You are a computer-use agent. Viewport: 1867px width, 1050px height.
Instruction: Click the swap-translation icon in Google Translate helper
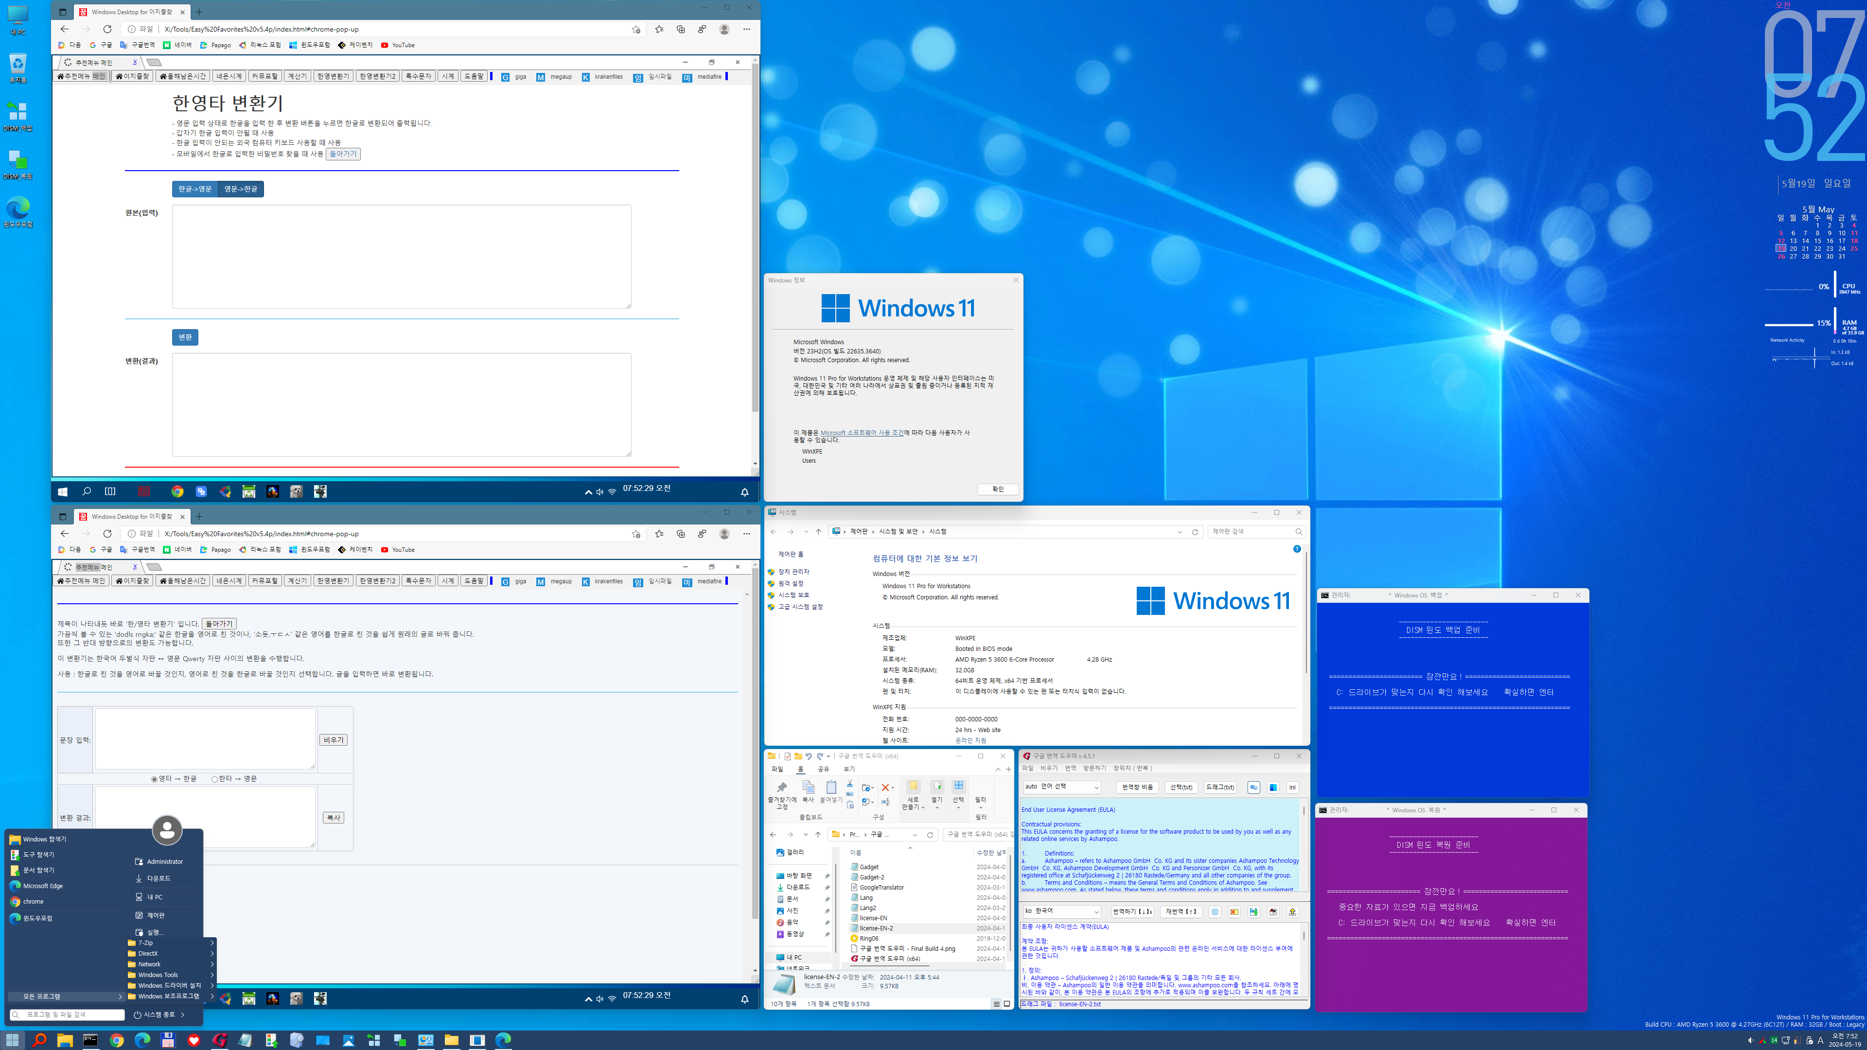1253,787
